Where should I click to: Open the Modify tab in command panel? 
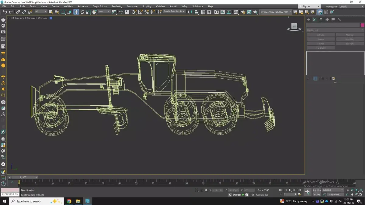(x=315, y=19)
